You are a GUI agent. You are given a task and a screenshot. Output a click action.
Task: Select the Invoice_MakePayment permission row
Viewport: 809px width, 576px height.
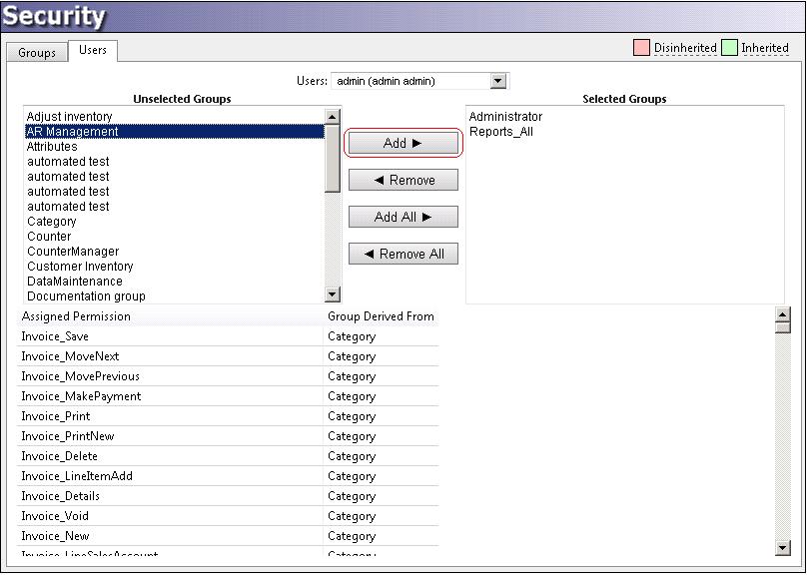[81, 396]
